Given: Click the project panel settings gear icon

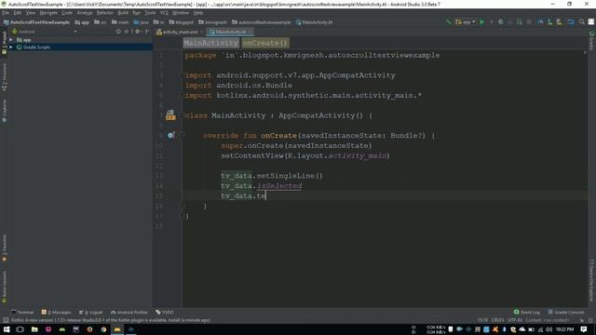Looking at the screenshot, I should [137, 32].
